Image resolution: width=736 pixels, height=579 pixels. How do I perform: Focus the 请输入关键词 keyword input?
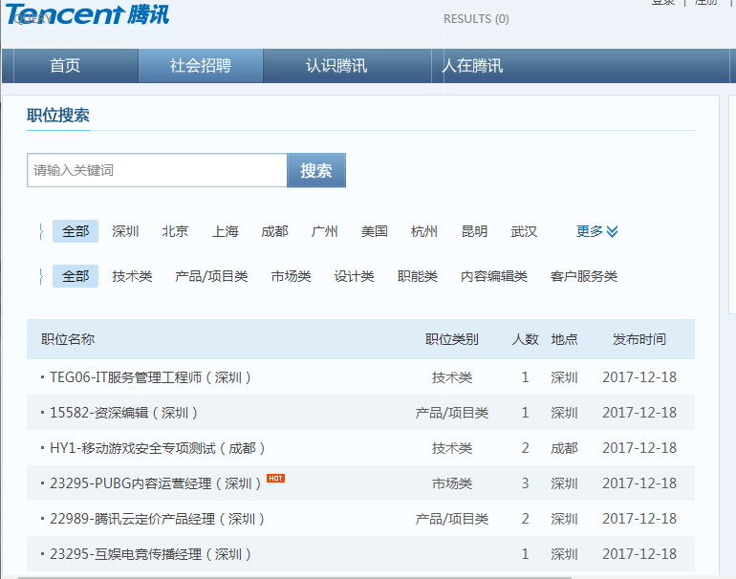[x=157, y=170]
